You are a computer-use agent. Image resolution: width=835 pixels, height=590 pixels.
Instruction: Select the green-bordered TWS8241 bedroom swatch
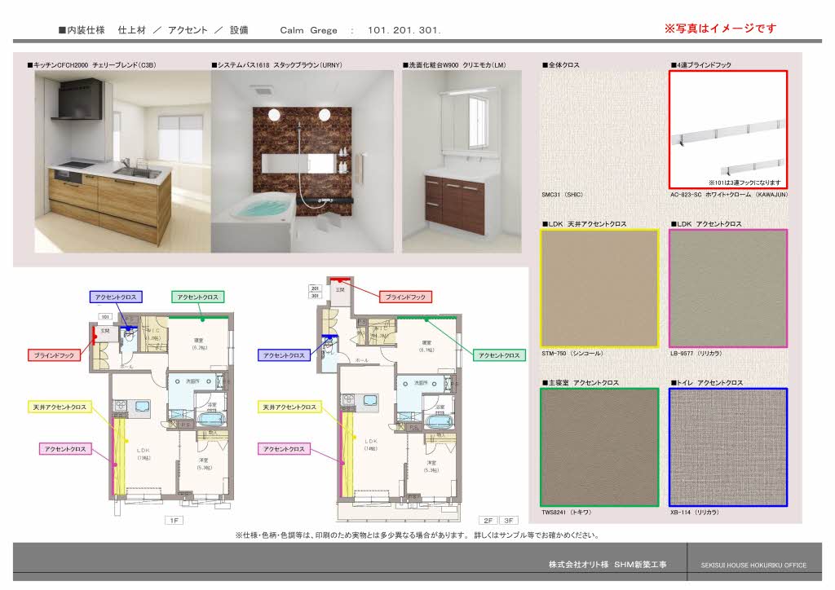click(599, 447)
